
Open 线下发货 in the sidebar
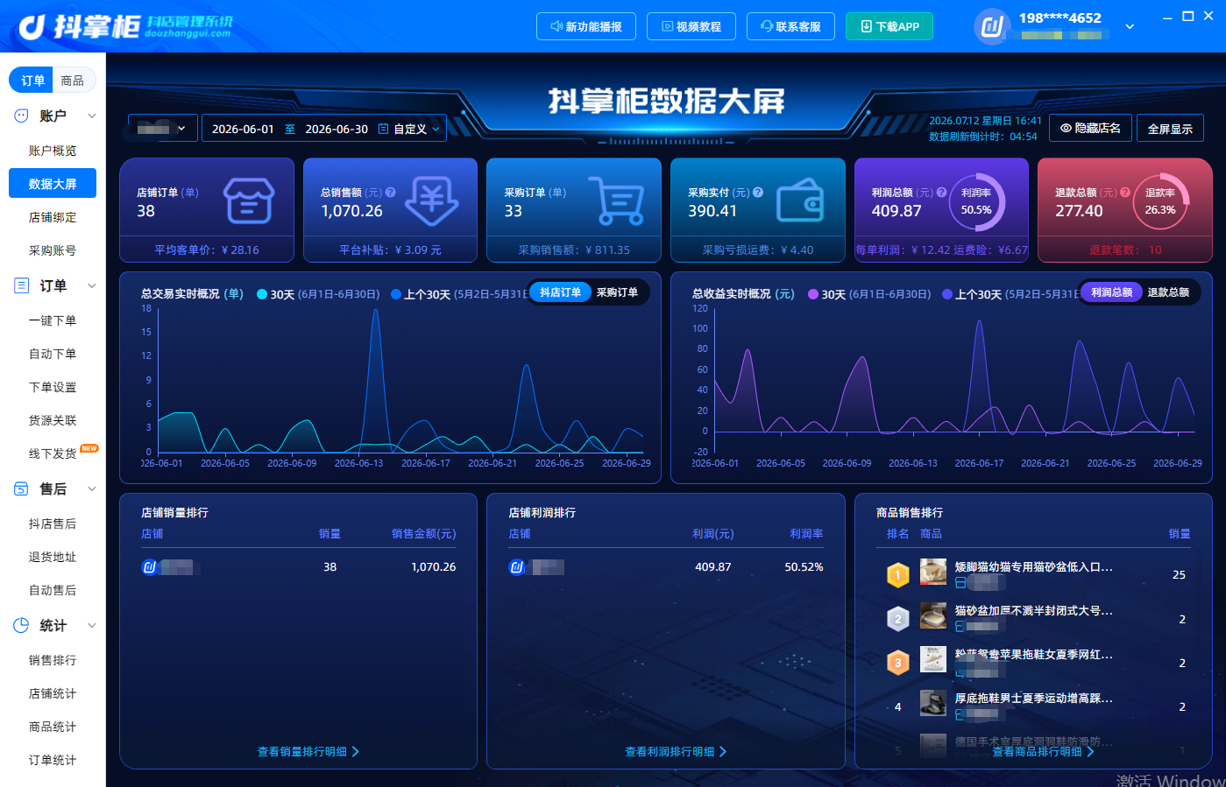click(53, 453)
